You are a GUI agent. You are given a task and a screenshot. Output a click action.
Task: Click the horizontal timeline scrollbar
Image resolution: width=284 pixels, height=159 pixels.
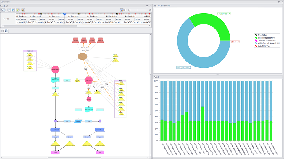(40, 26)
